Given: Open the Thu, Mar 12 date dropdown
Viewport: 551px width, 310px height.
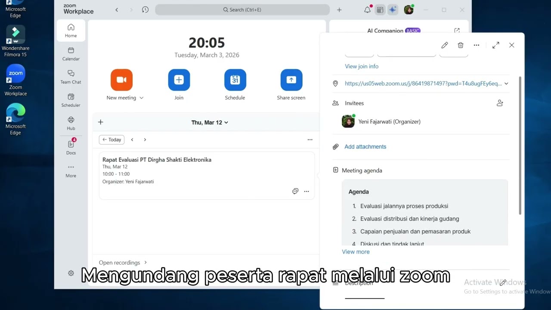Looking at the screenshot, I should tap(210, 122).
